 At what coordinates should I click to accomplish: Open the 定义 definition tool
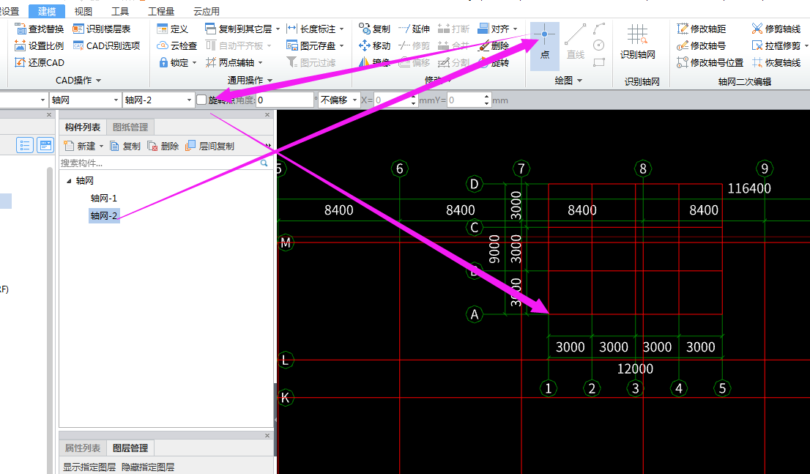(173, 29)
